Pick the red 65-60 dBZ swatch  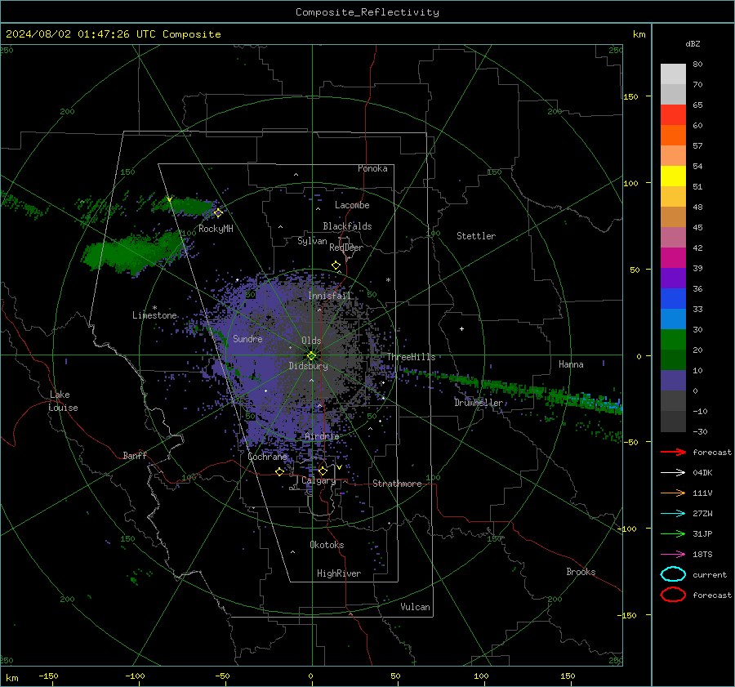[x=673, y=115]
